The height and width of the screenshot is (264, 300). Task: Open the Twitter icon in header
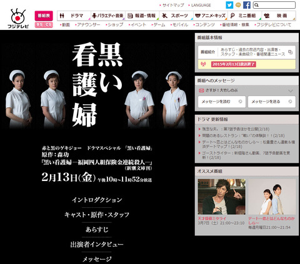tap(229, 5)
